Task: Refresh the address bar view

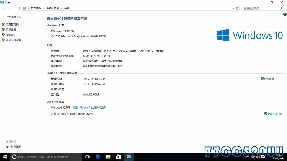Action: [x=237, y=8]
